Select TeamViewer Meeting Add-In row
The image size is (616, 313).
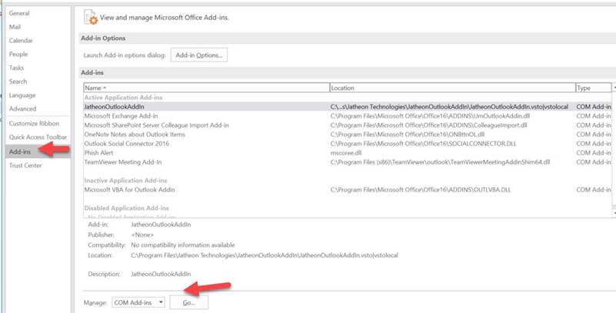coord(348,162)
